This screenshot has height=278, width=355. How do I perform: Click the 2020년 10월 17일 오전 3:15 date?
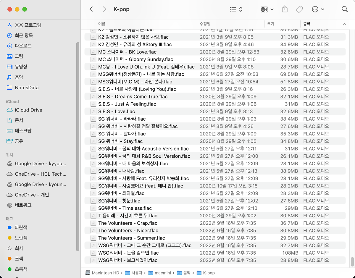(229, 186)
